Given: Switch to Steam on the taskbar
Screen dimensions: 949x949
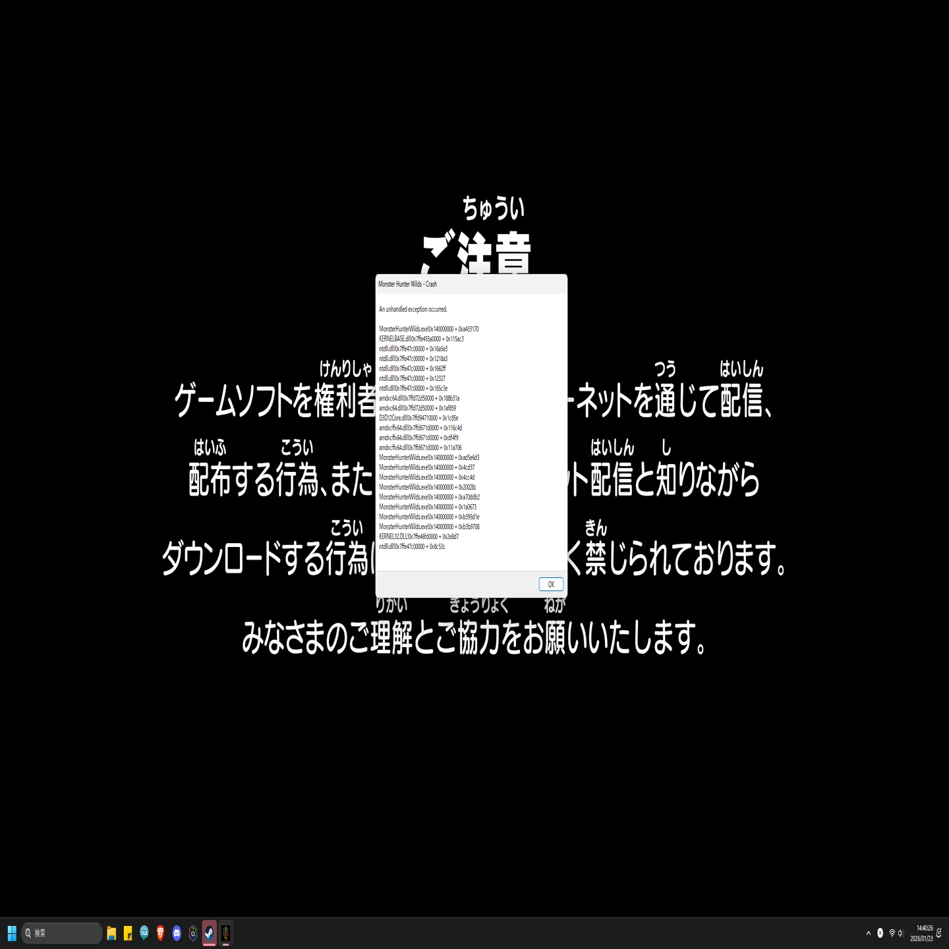Looking at the screenshot, I should (x=209, y=933).
